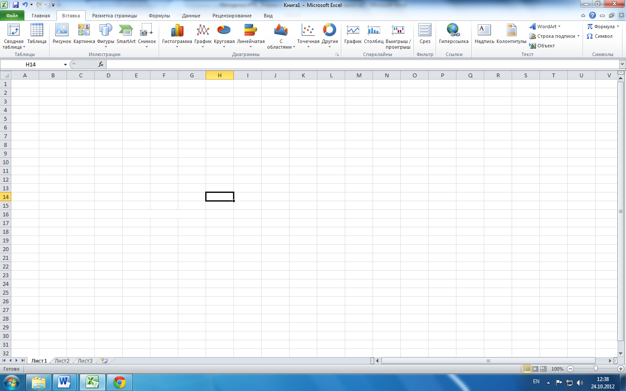This screenshot has height=391, width=626.
Task: Click the horizontal scrollbar right arrow
Action: (610, 361)
